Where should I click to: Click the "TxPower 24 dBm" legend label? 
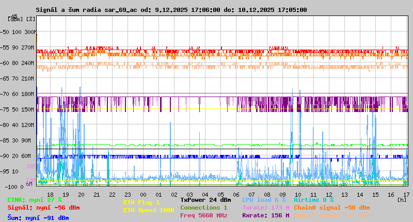(205, 200)
